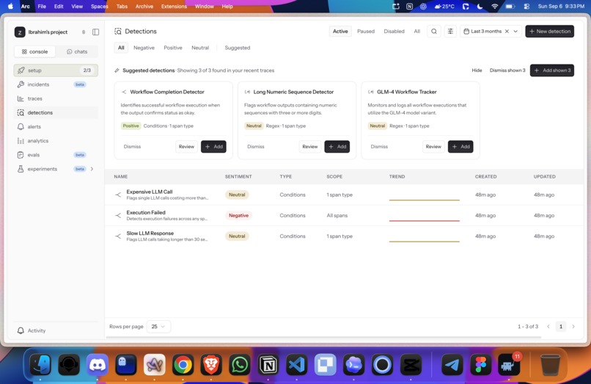This screenshot has width=591, height=384.
Task: Select the Negative sentiment tab
Action: pos(144,48)
